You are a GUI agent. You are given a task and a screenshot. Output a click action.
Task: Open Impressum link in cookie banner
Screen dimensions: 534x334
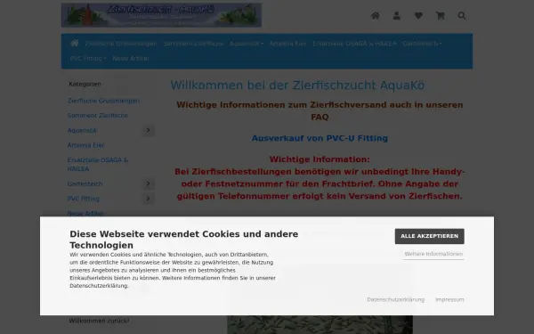point(449,299)
